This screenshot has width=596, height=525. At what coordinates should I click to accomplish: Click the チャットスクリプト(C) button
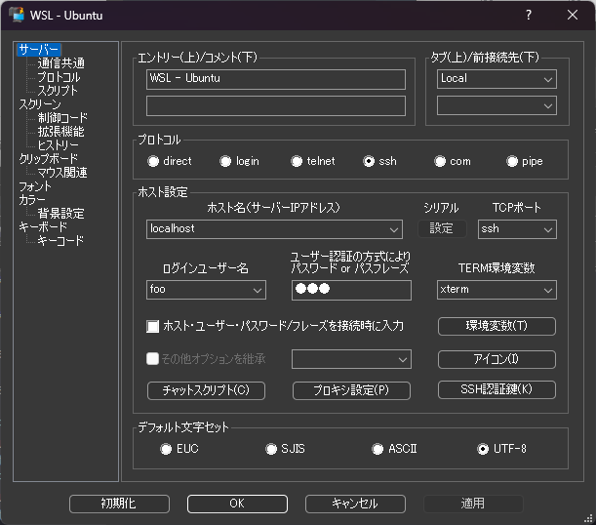pyautogui.click(x=206, y=390)
